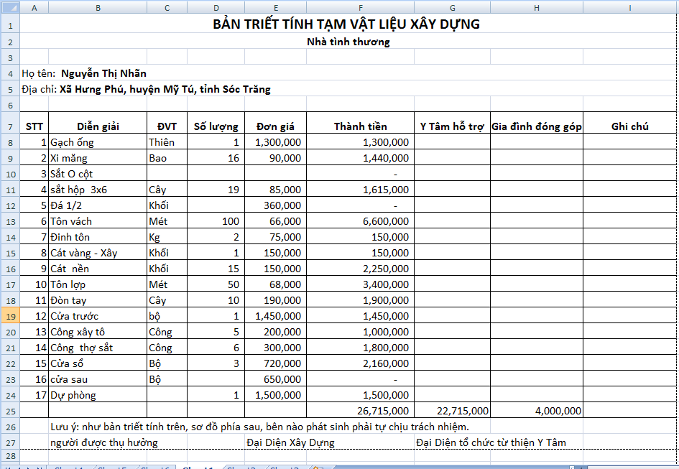Click the unit cell 'Thiên'
Image resolution: width=679 pixels, height=469 pixels.
click(x=167, y=142)
